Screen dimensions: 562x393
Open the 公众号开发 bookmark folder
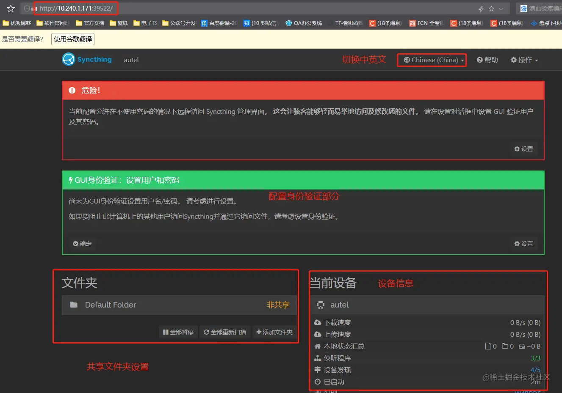(179, 23)
